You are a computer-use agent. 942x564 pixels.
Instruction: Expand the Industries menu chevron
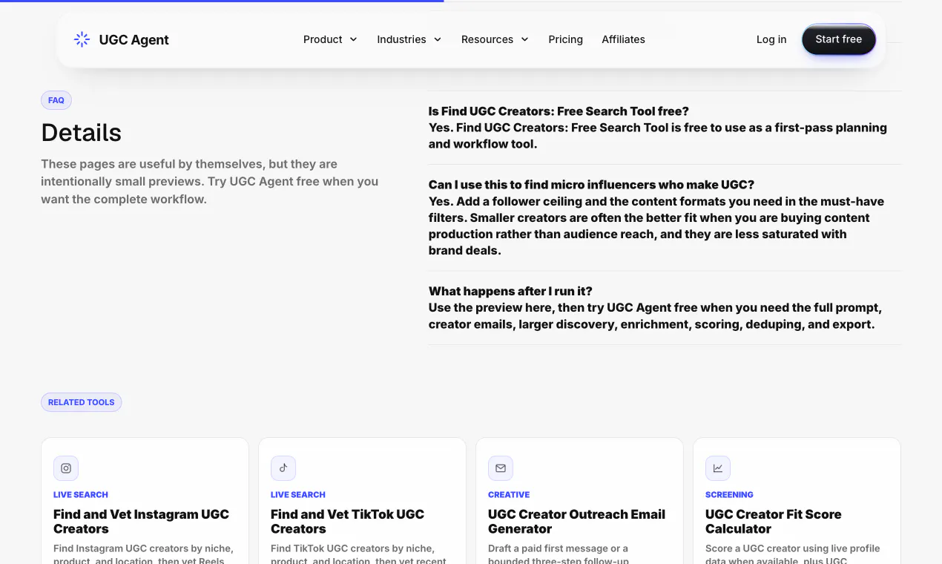[438, 39]
